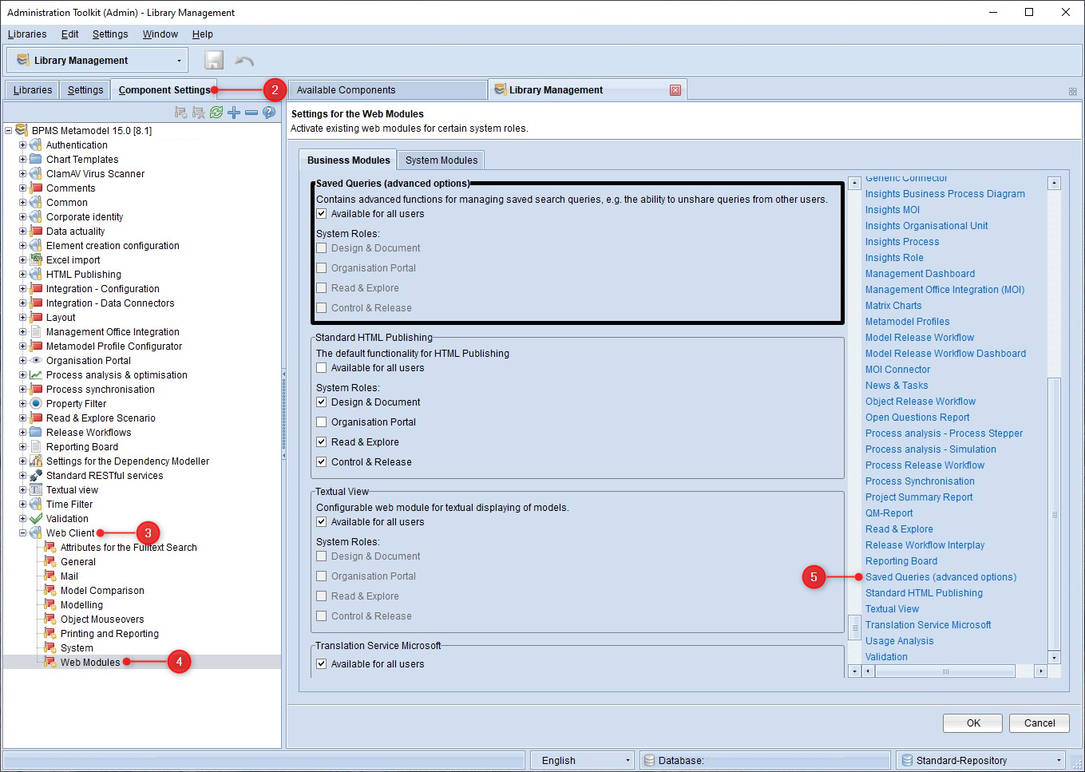Enable Standard HTML Publishing Available for all users
1085x772 pixels.
point(322,367)
